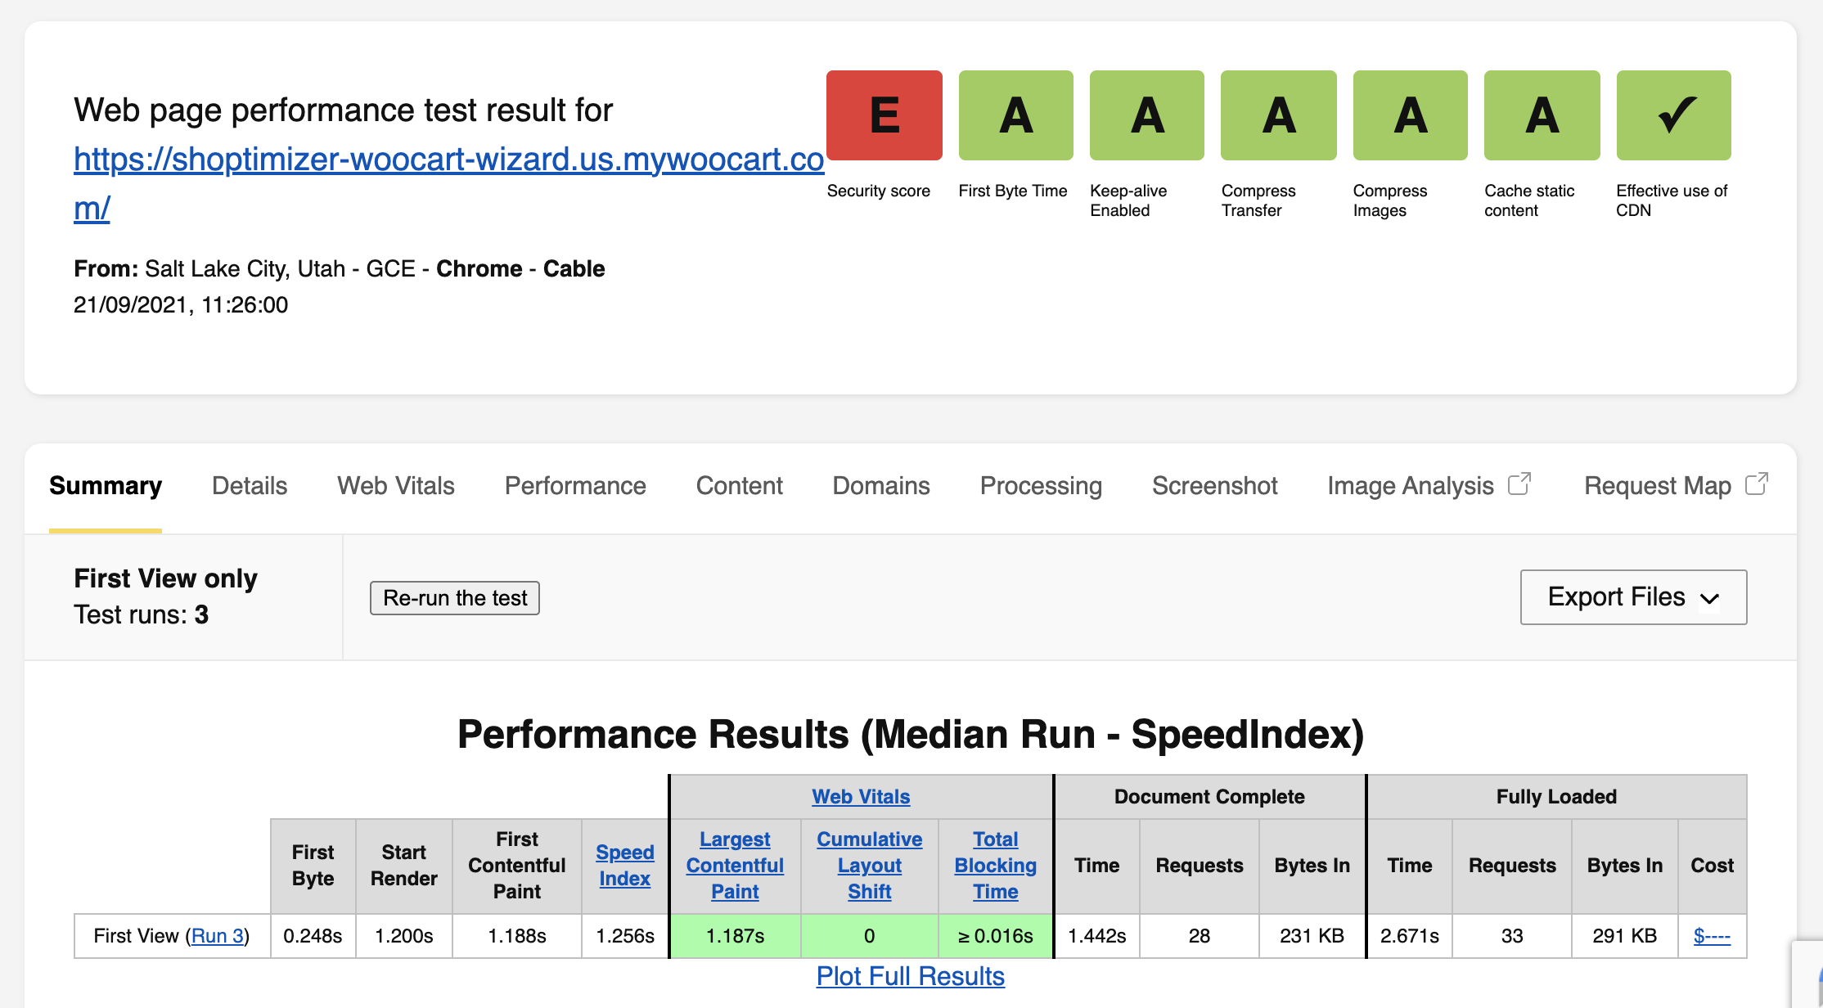
Task: Click the 28 Document Complete requests value
Action: [x=1200, y=936]
